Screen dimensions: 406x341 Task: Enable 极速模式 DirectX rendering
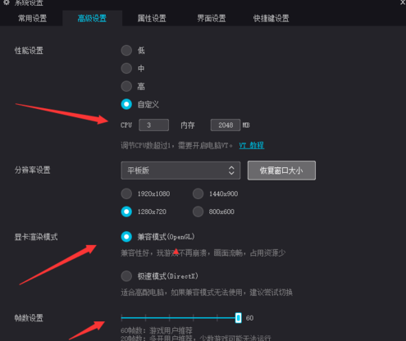[126, 276]
